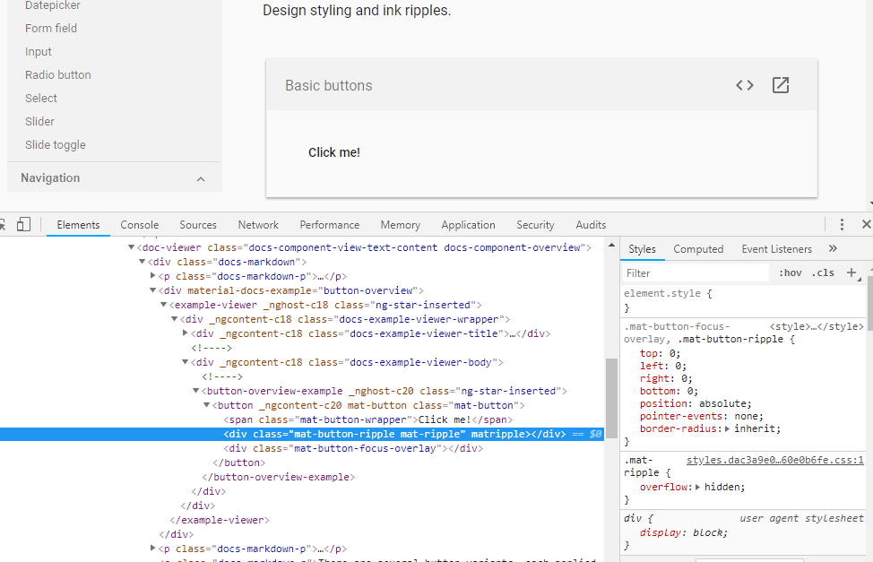Switch to the Event Listeners tab
Viewport: 873px width, 562px height.
(776, 248)
